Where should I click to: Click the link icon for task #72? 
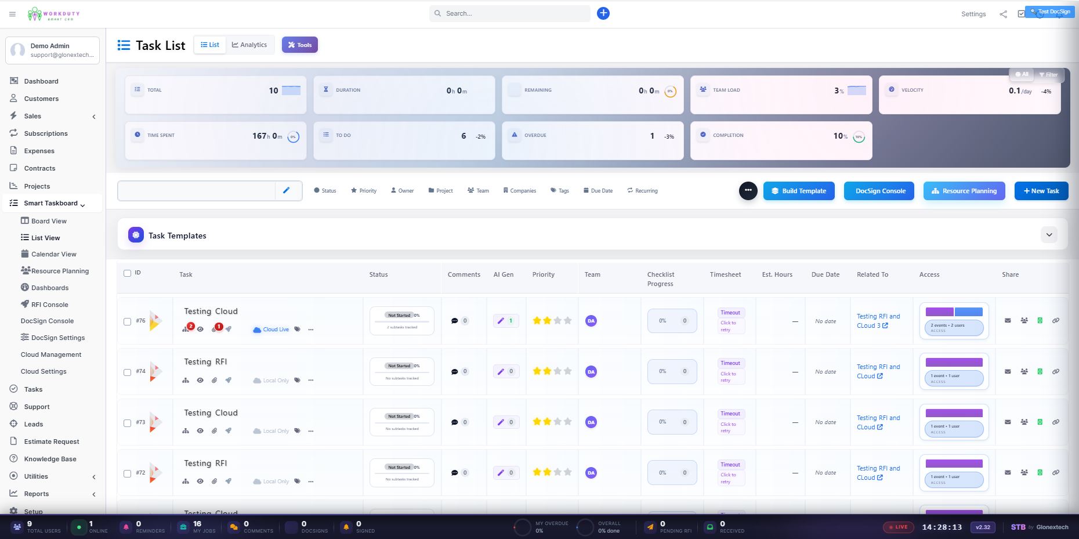(x=1056, y=473)
